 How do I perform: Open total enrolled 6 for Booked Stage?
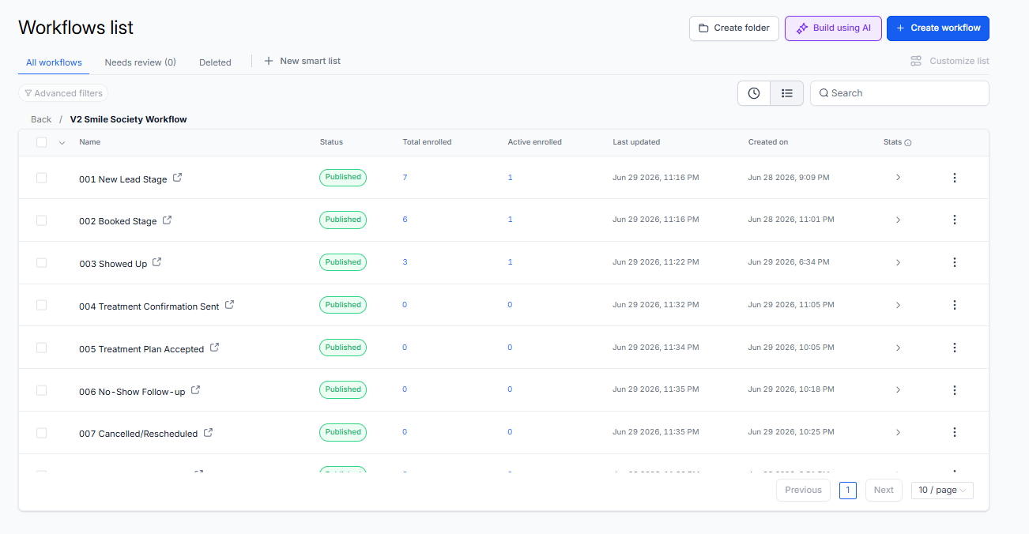(405, 220)
